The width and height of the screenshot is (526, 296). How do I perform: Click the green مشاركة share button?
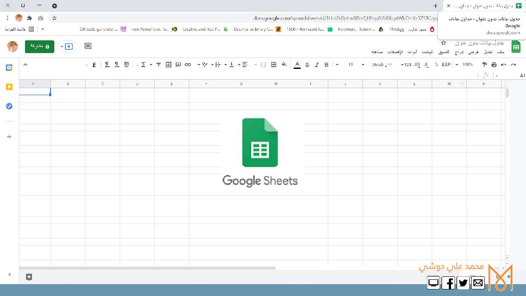click(x=39, y=46)
